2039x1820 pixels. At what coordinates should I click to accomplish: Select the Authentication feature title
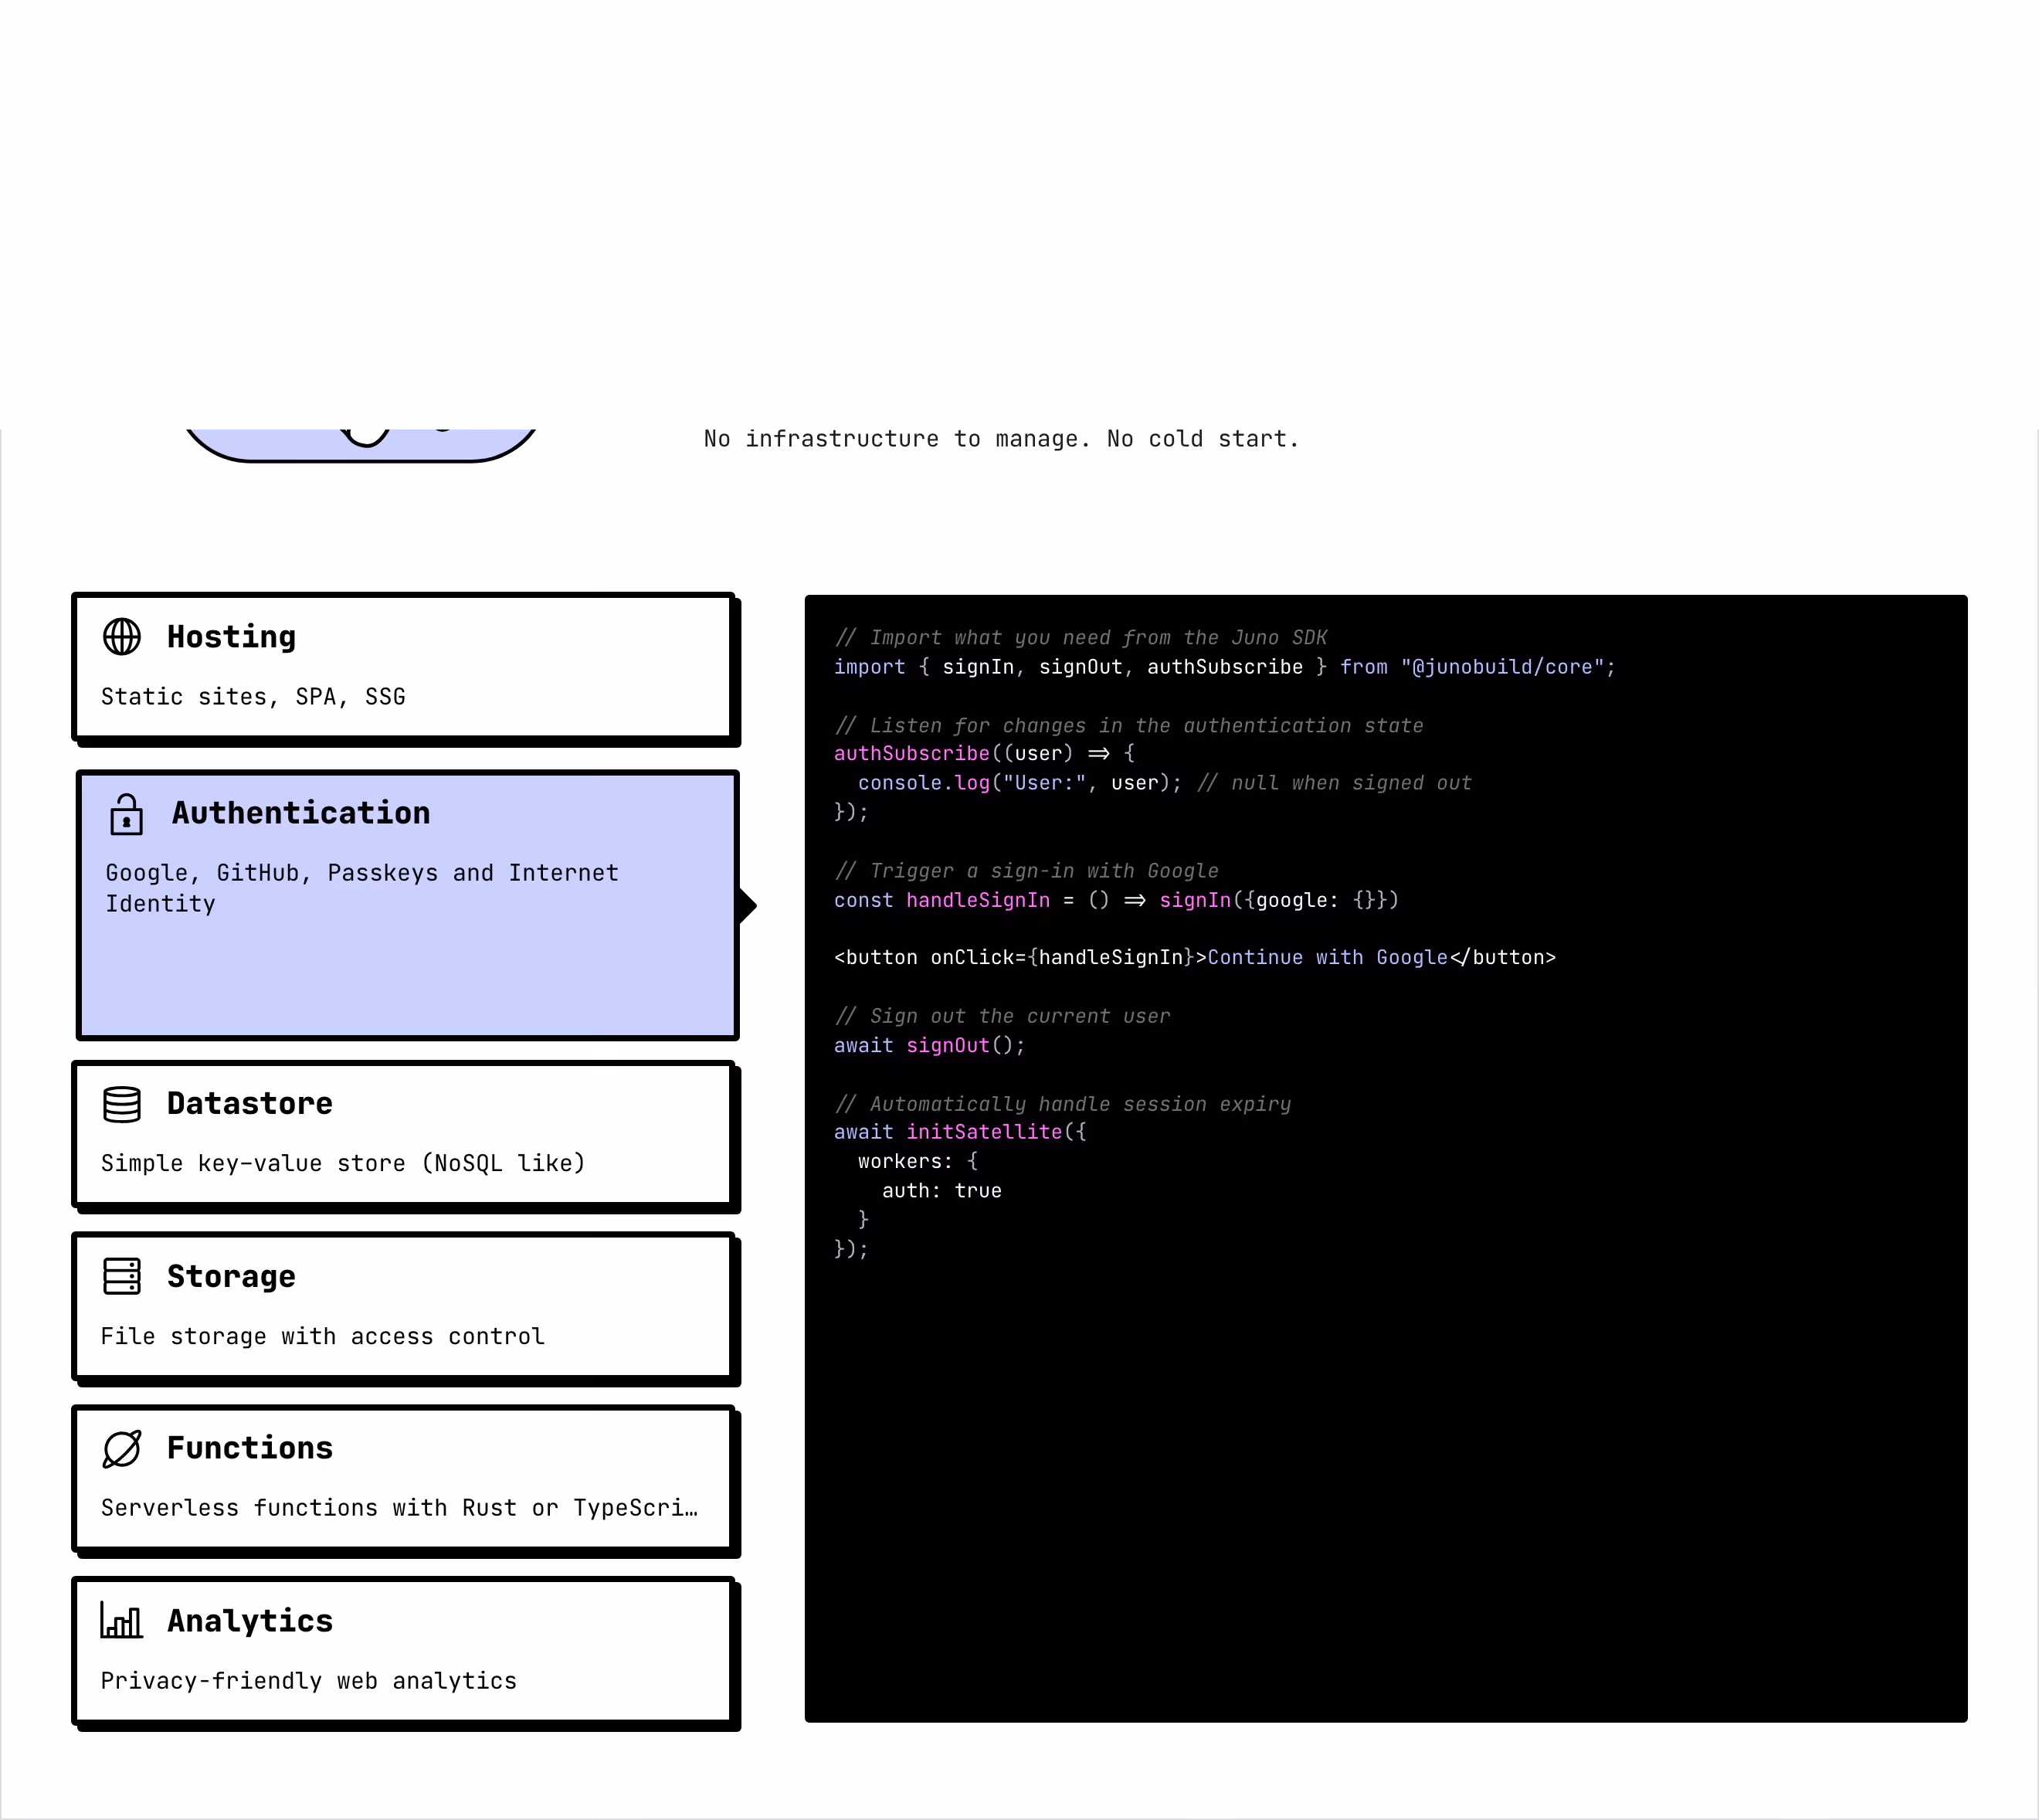tap(301, 813)
